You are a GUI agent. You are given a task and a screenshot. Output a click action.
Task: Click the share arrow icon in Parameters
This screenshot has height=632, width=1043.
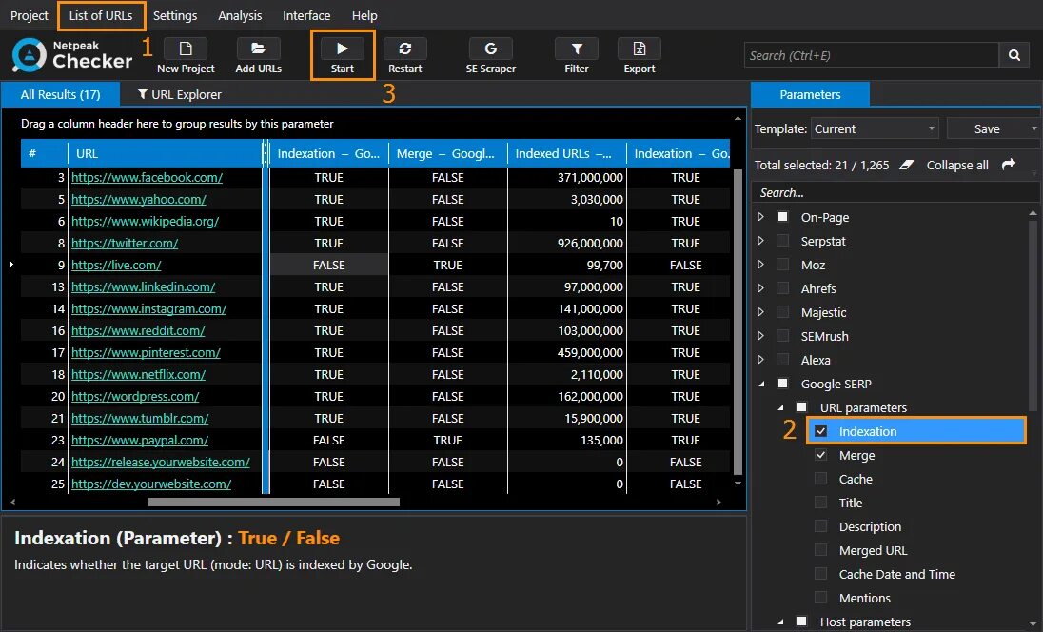tap(1009, 164)
